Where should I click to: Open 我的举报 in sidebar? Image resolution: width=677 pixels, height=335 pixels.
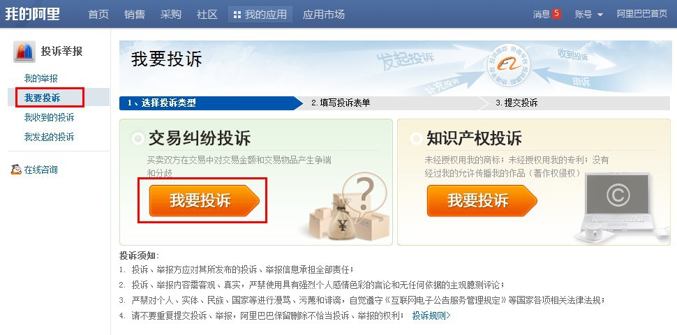coord(41,79)
